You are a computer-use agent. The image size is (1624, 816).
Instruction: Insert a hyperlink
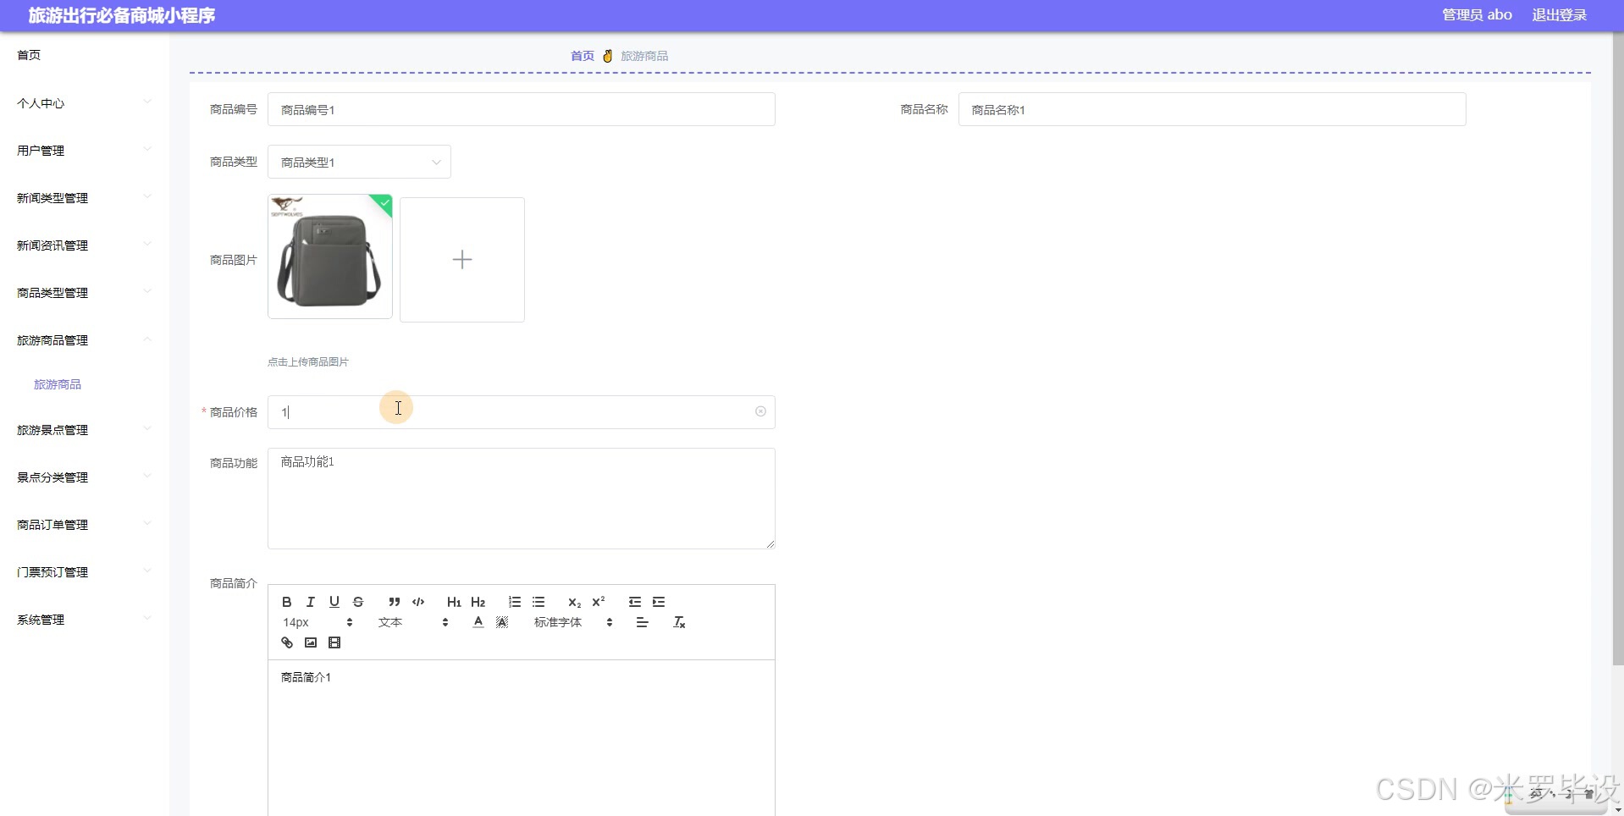(286, 642)
